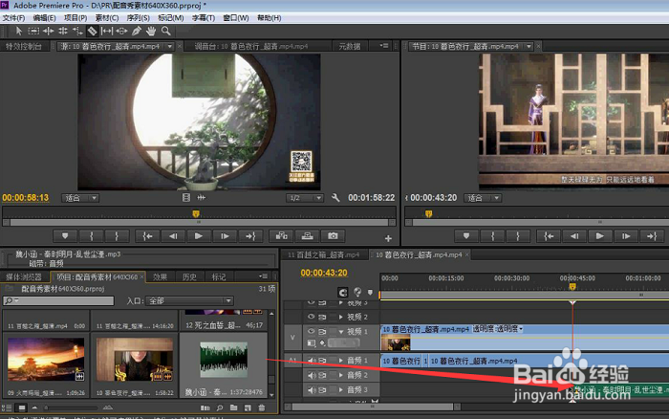Step back one frame in Source monitor

coord(173,235)
